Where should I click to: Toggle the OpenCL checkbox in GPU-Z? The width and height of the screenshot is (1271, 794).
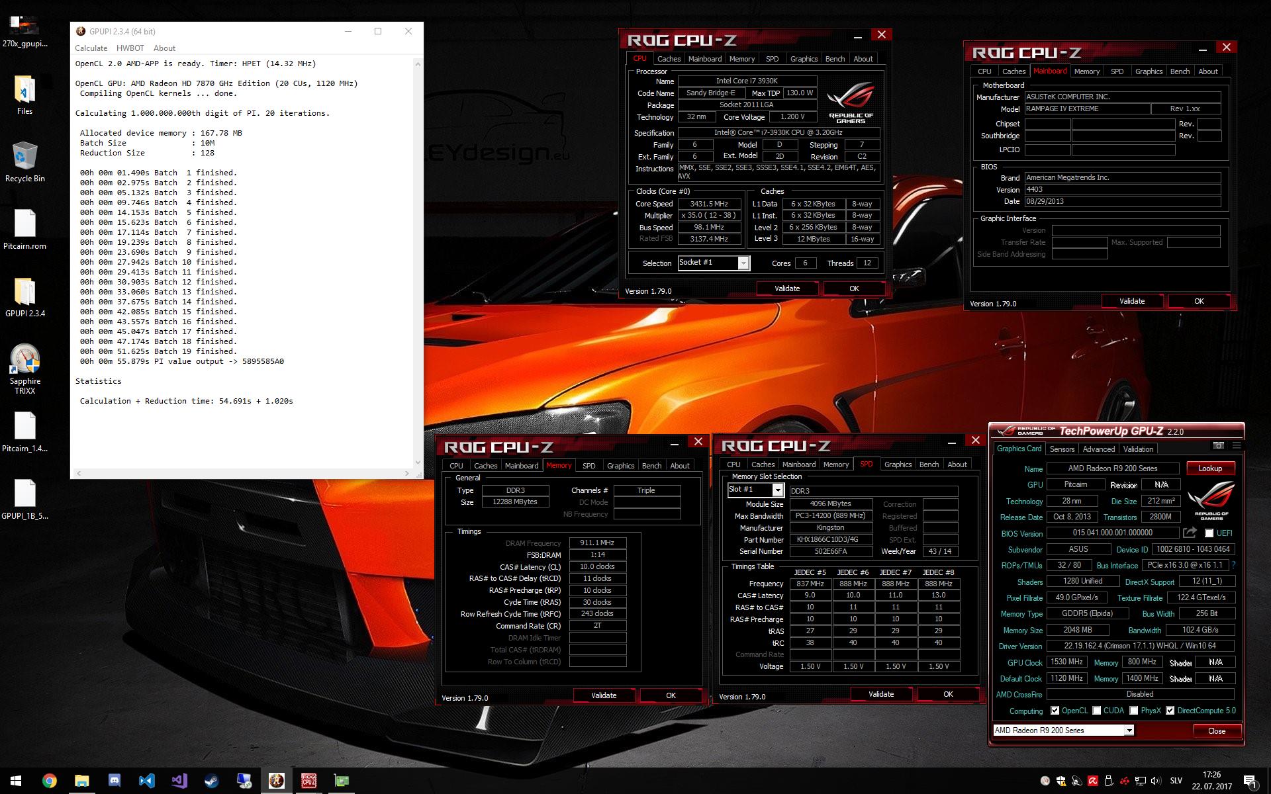click(1055, 711)
